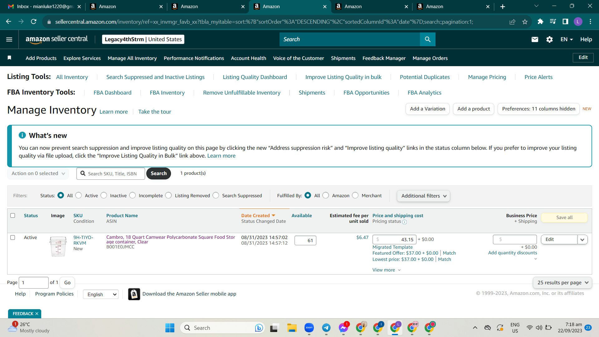The image size is (599, 337).
Task: Open a new browser tab with plus
Action: coord(502,7)
